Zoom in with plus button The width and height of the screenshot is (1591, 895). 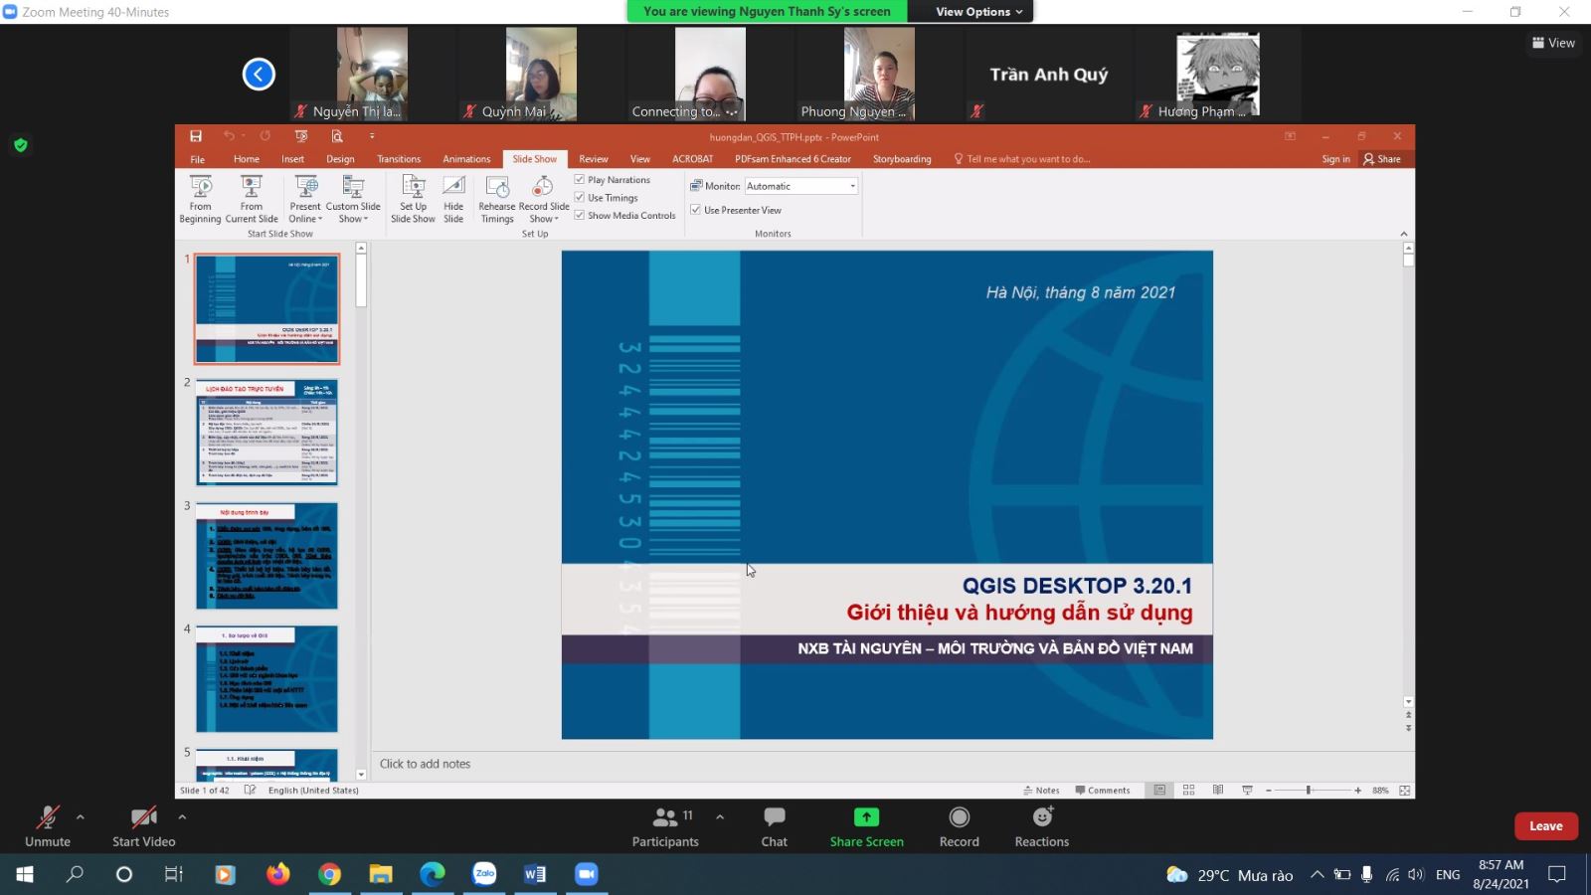tap(1357, 790)
